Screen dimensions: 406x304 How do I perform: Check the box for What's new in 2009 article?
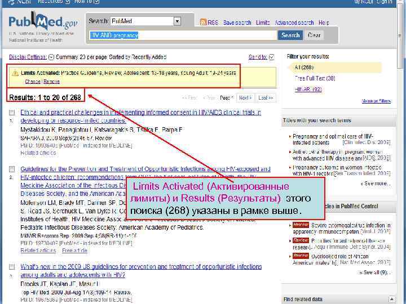tap(12, 267)
